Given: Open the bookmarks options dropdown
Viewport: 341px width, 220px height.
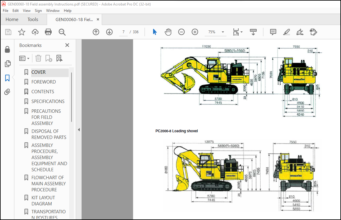Looking at the screenshot, I should click(x=24, y=59).
